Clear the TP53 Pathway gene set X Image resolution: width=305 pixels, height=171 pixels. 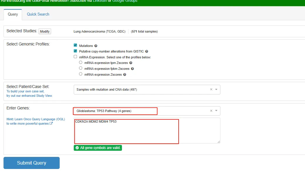211,111
